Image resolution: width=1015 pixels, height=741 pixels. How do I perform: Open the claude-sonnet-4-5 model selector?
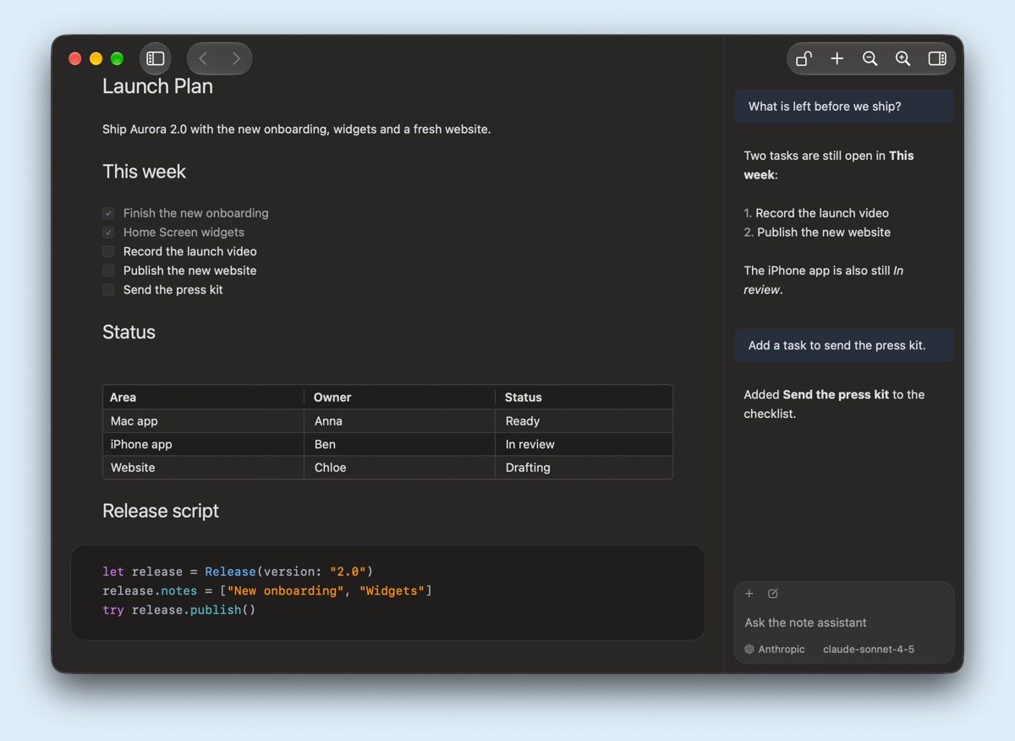[869, 650]
